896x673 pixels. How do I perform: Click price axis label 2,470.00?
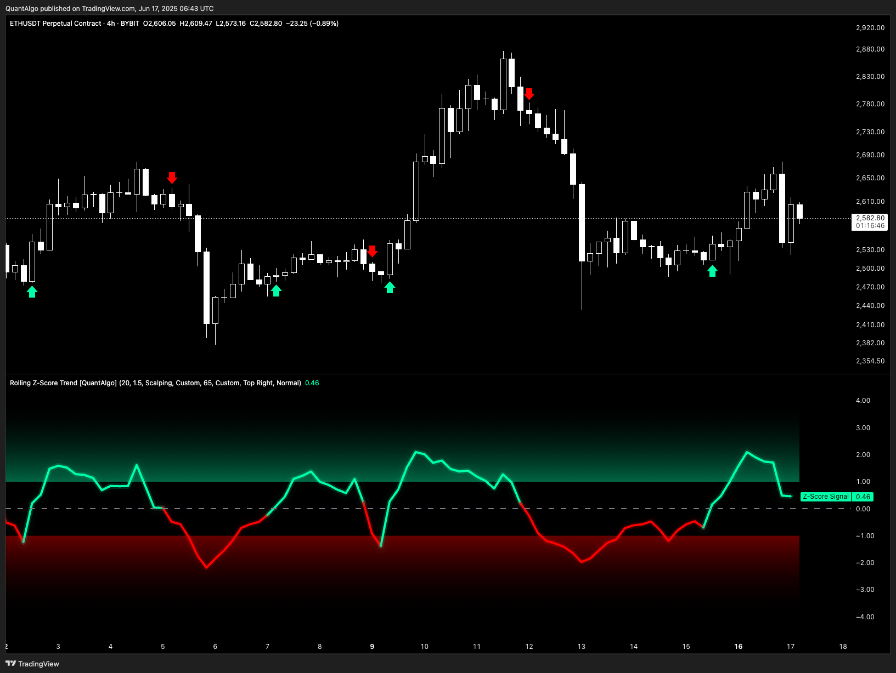click(870, 287)
